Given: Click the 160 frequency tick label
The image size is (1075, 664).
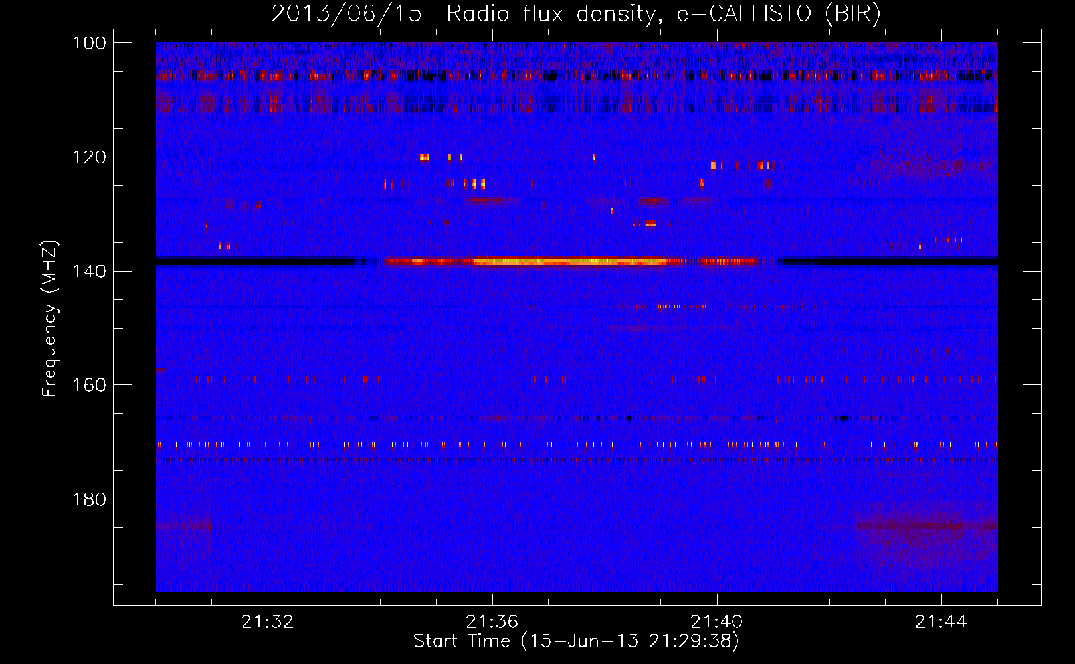Looking at the screenshot, I should (x=89, y=385).
